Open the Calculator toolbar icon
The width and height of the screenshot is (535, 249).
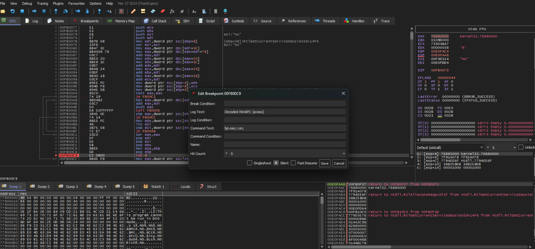click(x=216, y=11)
